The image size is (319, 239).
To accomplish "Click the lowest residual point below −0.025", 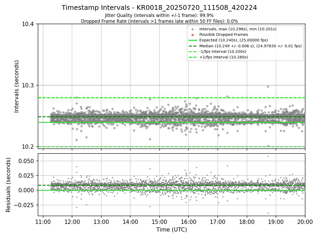I will 268,213.
